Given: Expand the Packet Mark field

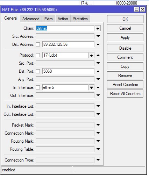Looking at the screenshot, I should 98,125.
